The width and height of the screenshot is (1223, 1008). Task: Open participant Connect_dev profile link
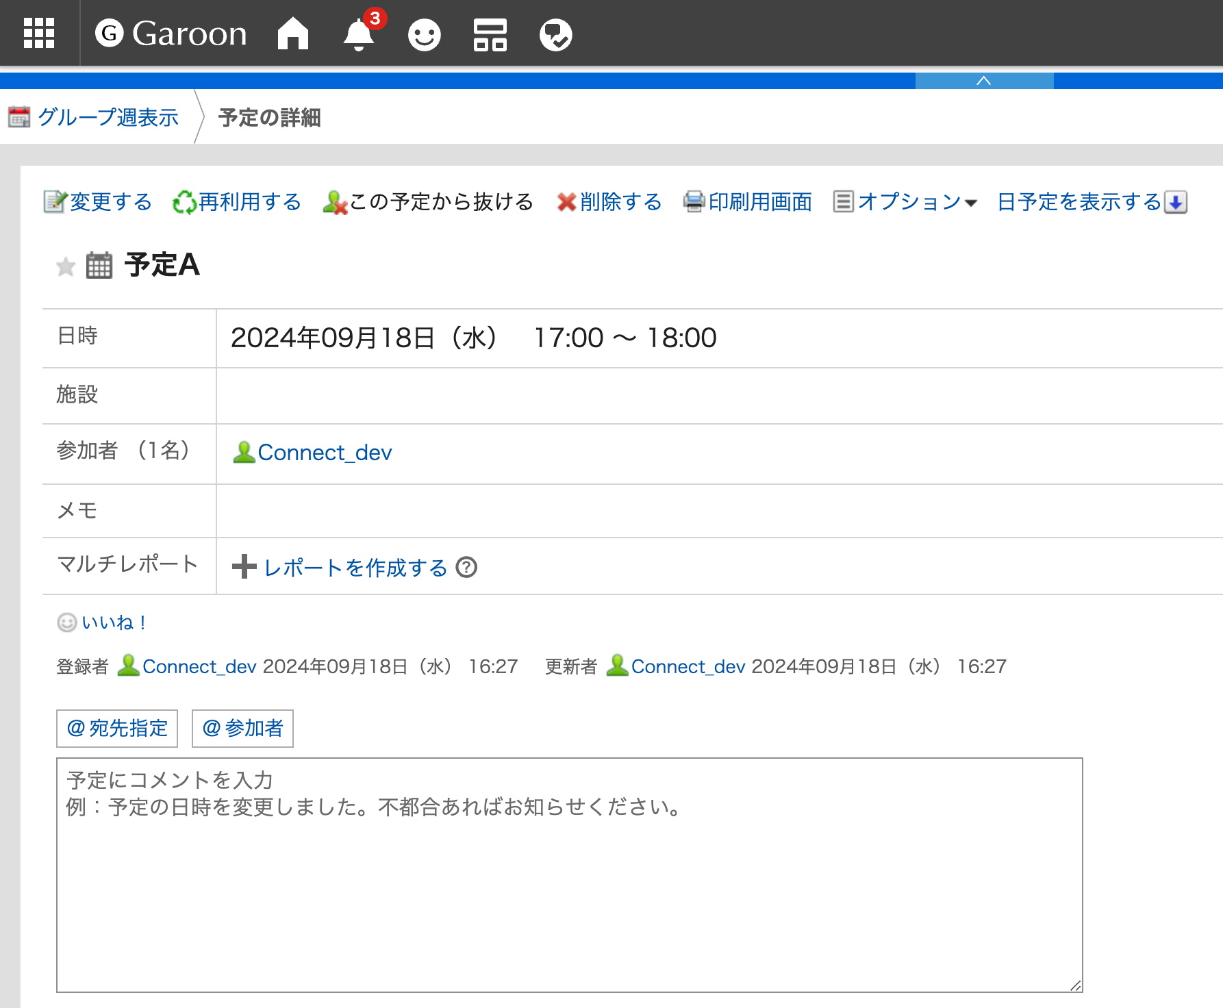click(x=325, y=453)
